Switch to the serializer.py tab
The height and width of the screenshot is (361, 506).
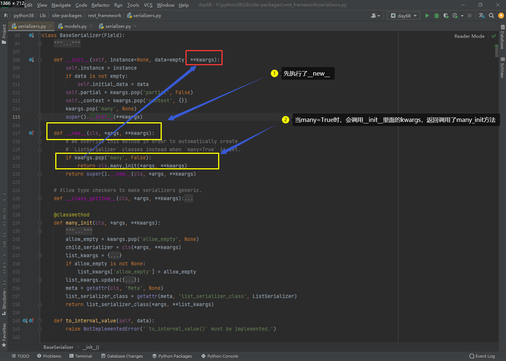click(x=118, y=26)
